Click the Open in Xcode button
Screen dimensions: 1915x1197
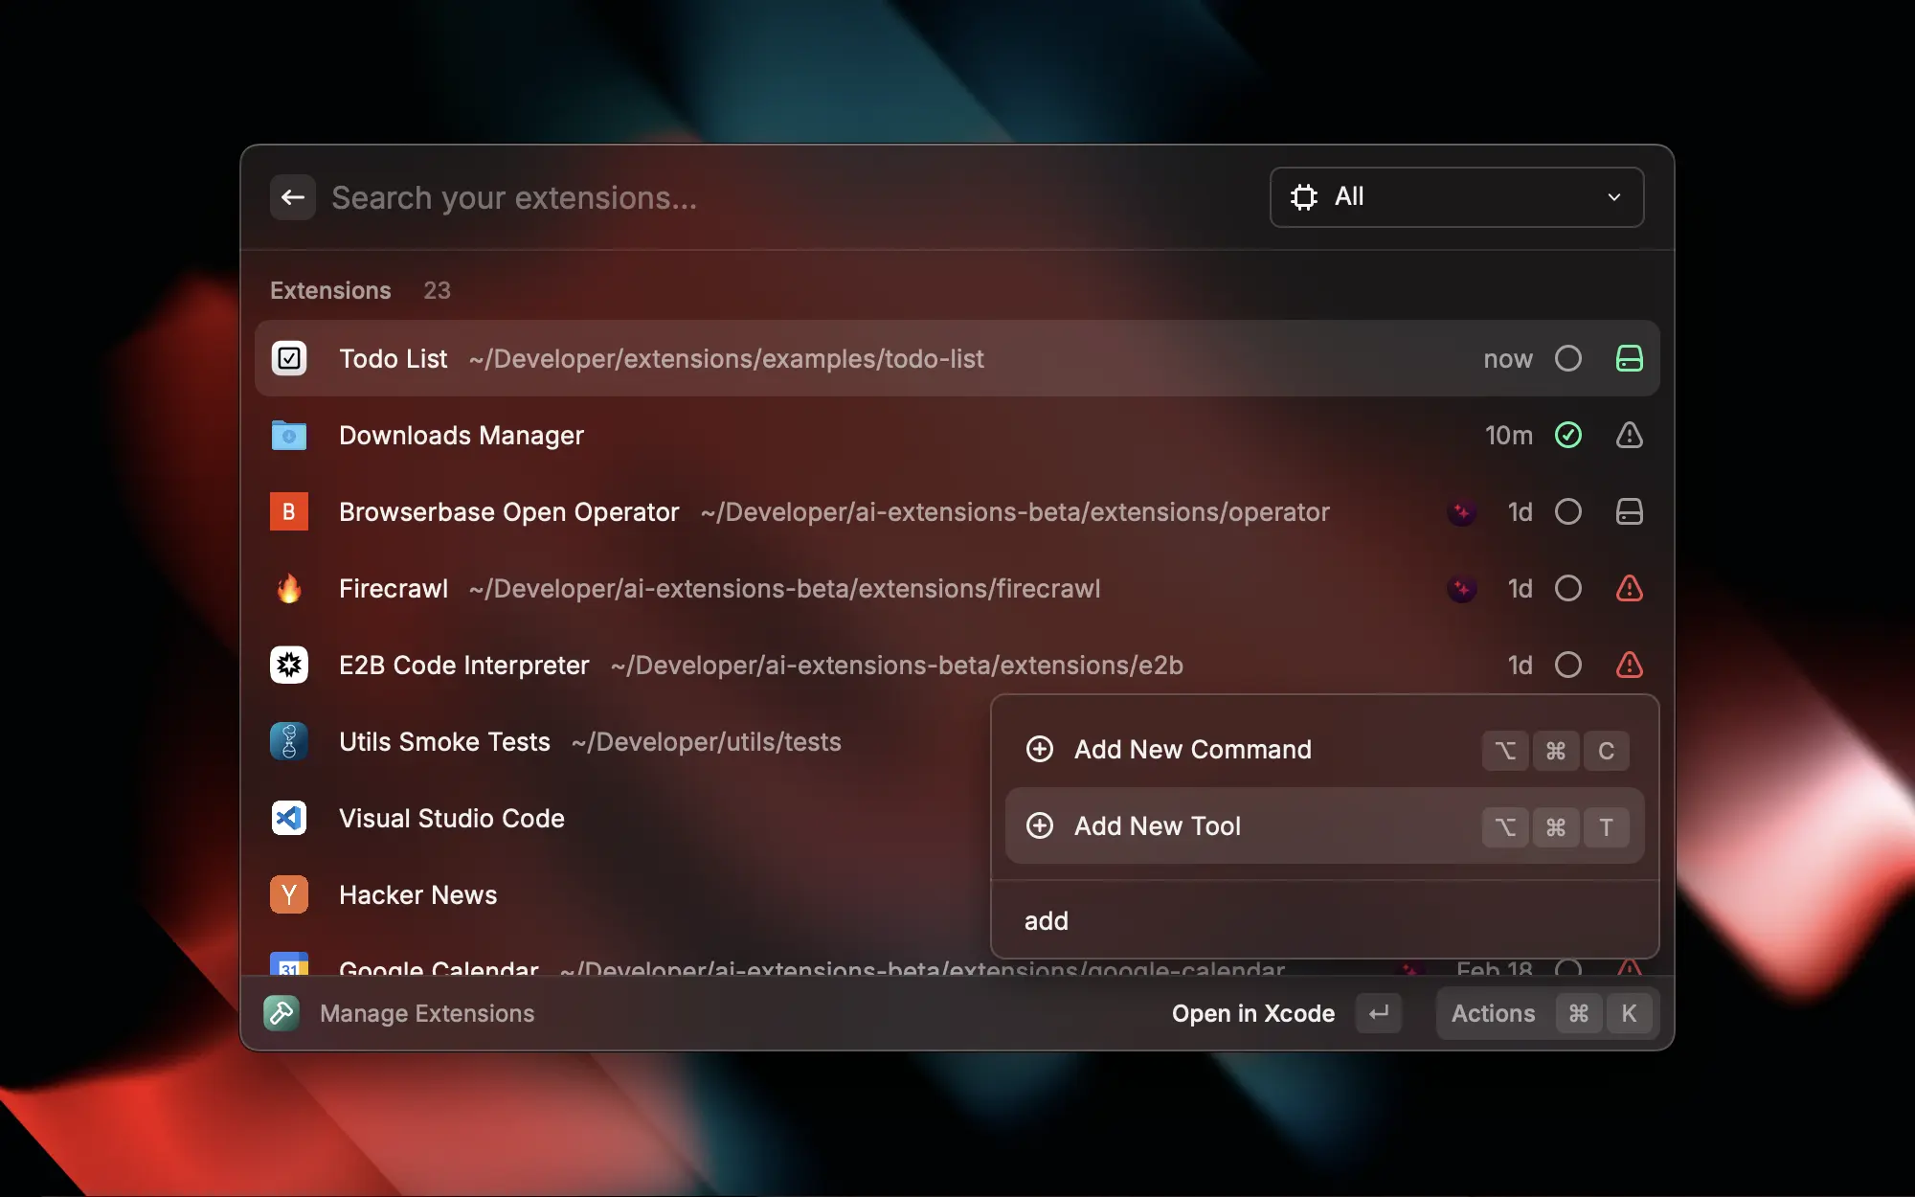1254,1013
